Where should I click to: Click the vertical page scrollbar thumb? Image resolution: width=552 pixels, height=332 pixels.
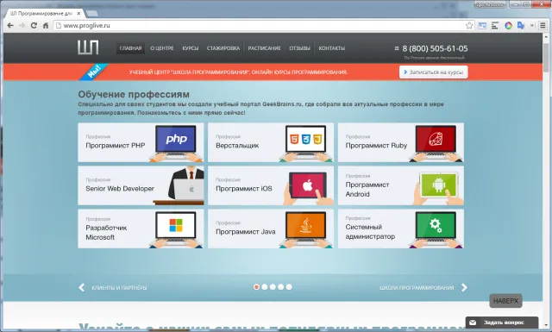(546, 58)
